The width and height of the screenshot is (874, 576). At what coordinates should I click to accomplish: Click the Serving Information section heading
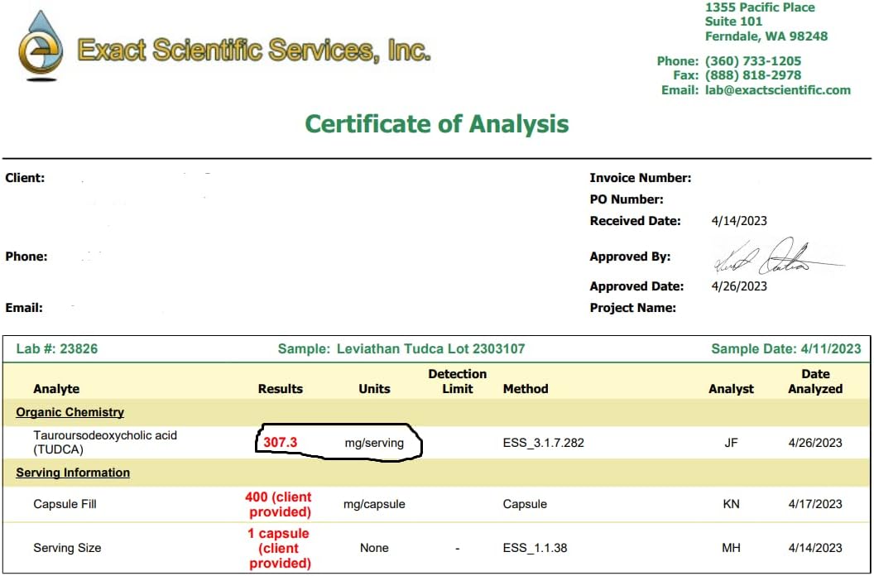[73, 473]
